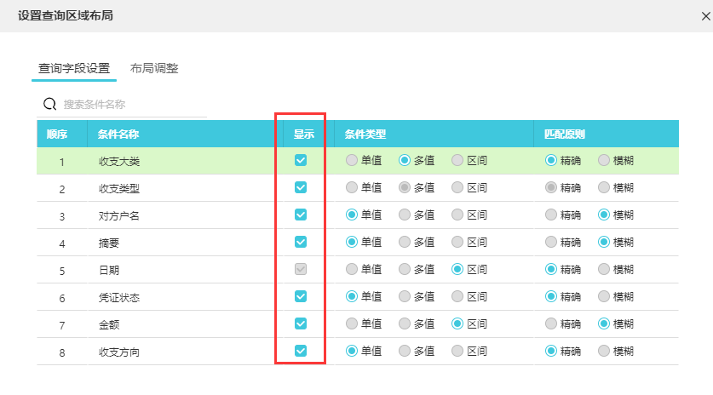Choose 多值 for 对方户名 row
This screenshot has width=713, height=395.
pos(405,215)
